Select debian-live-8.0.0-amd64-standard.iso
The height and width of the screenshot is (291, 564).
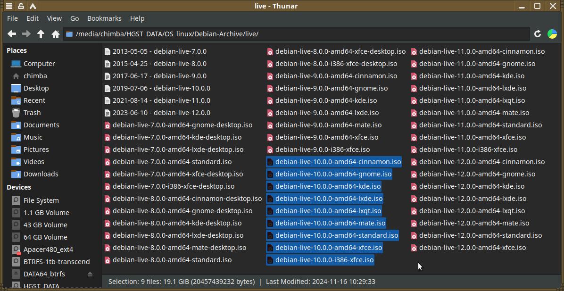pos(167,260)
